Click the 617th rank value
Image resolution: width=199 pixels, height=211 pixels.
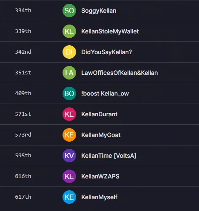click(x=23, y=197)
